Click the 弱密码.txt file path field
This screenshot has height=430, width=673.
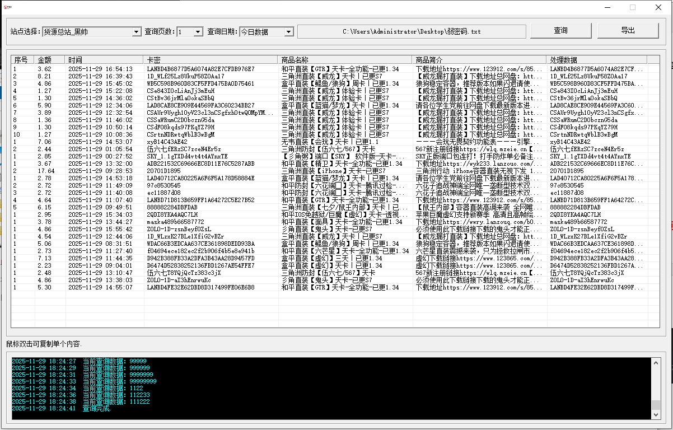tap(412, 32)
